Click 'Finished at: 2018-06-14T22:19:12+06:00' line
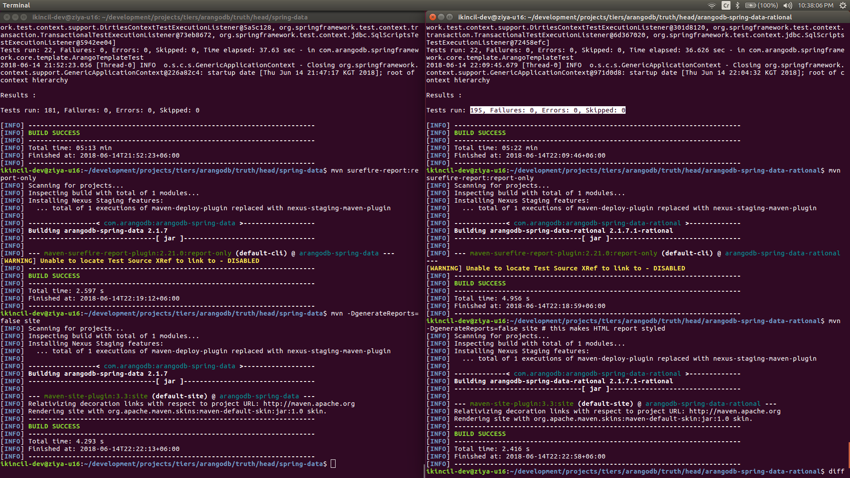850x478 pixels. coord(104,298)
